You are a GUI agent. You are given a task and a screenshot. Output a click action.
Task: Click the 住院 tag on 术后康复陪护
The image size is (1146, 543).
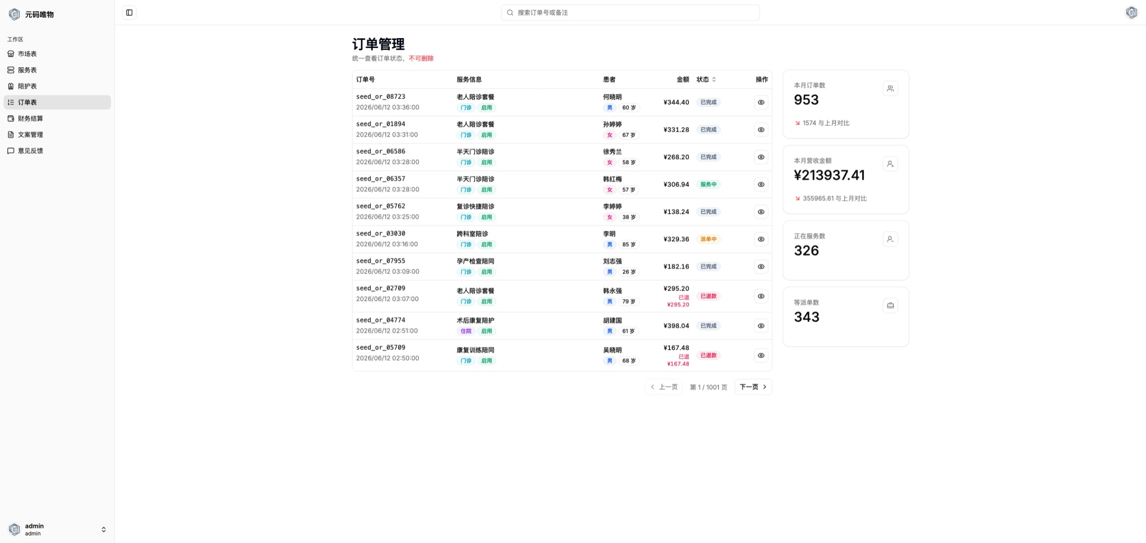point(466,331)
